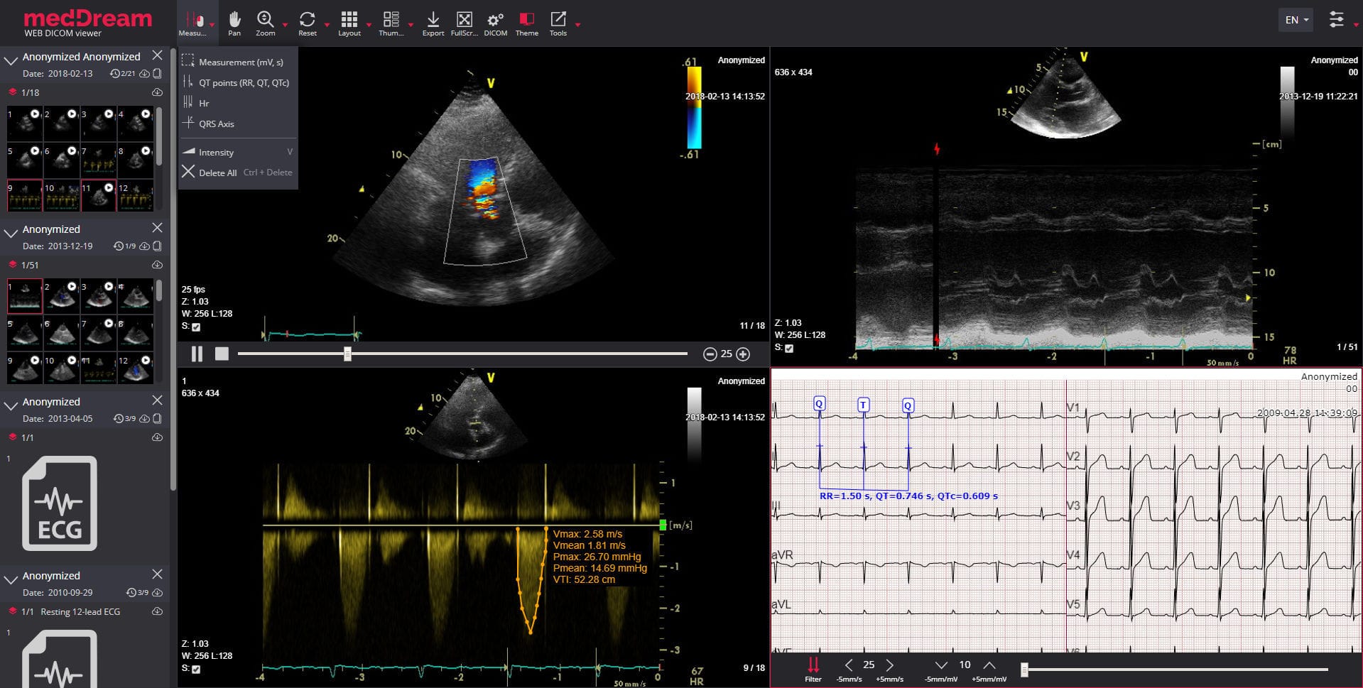The image size is (1363, 688).
Task: Disable the S checkbox in the Doppler viewport
Action: click(x=195, y=669)
